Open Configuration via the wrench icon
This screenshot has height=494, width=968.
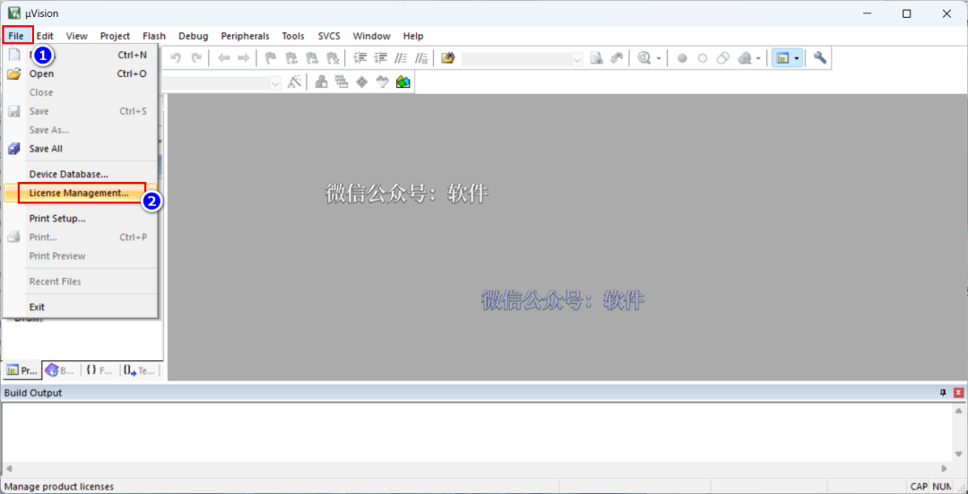point(820,58)
